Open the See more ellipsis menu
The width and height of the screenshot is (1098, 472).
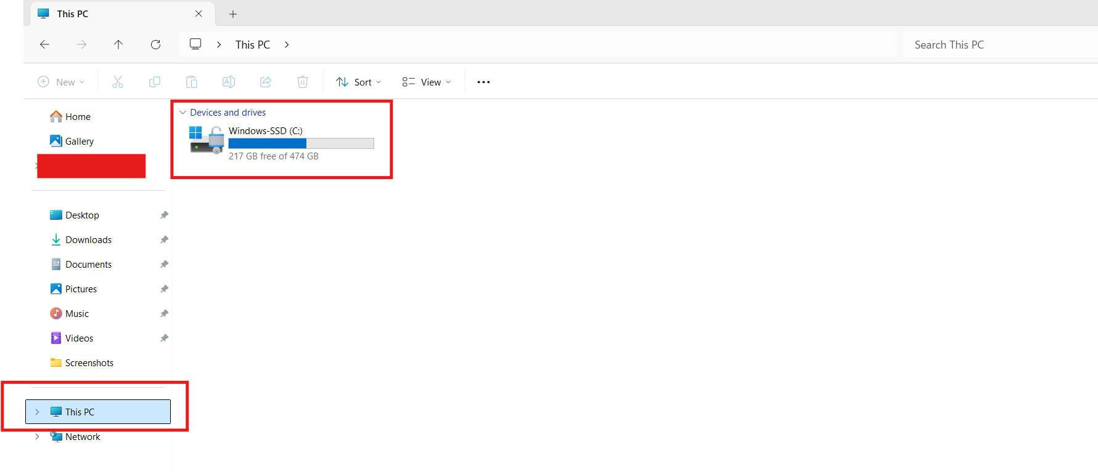(x=483, y=82)
